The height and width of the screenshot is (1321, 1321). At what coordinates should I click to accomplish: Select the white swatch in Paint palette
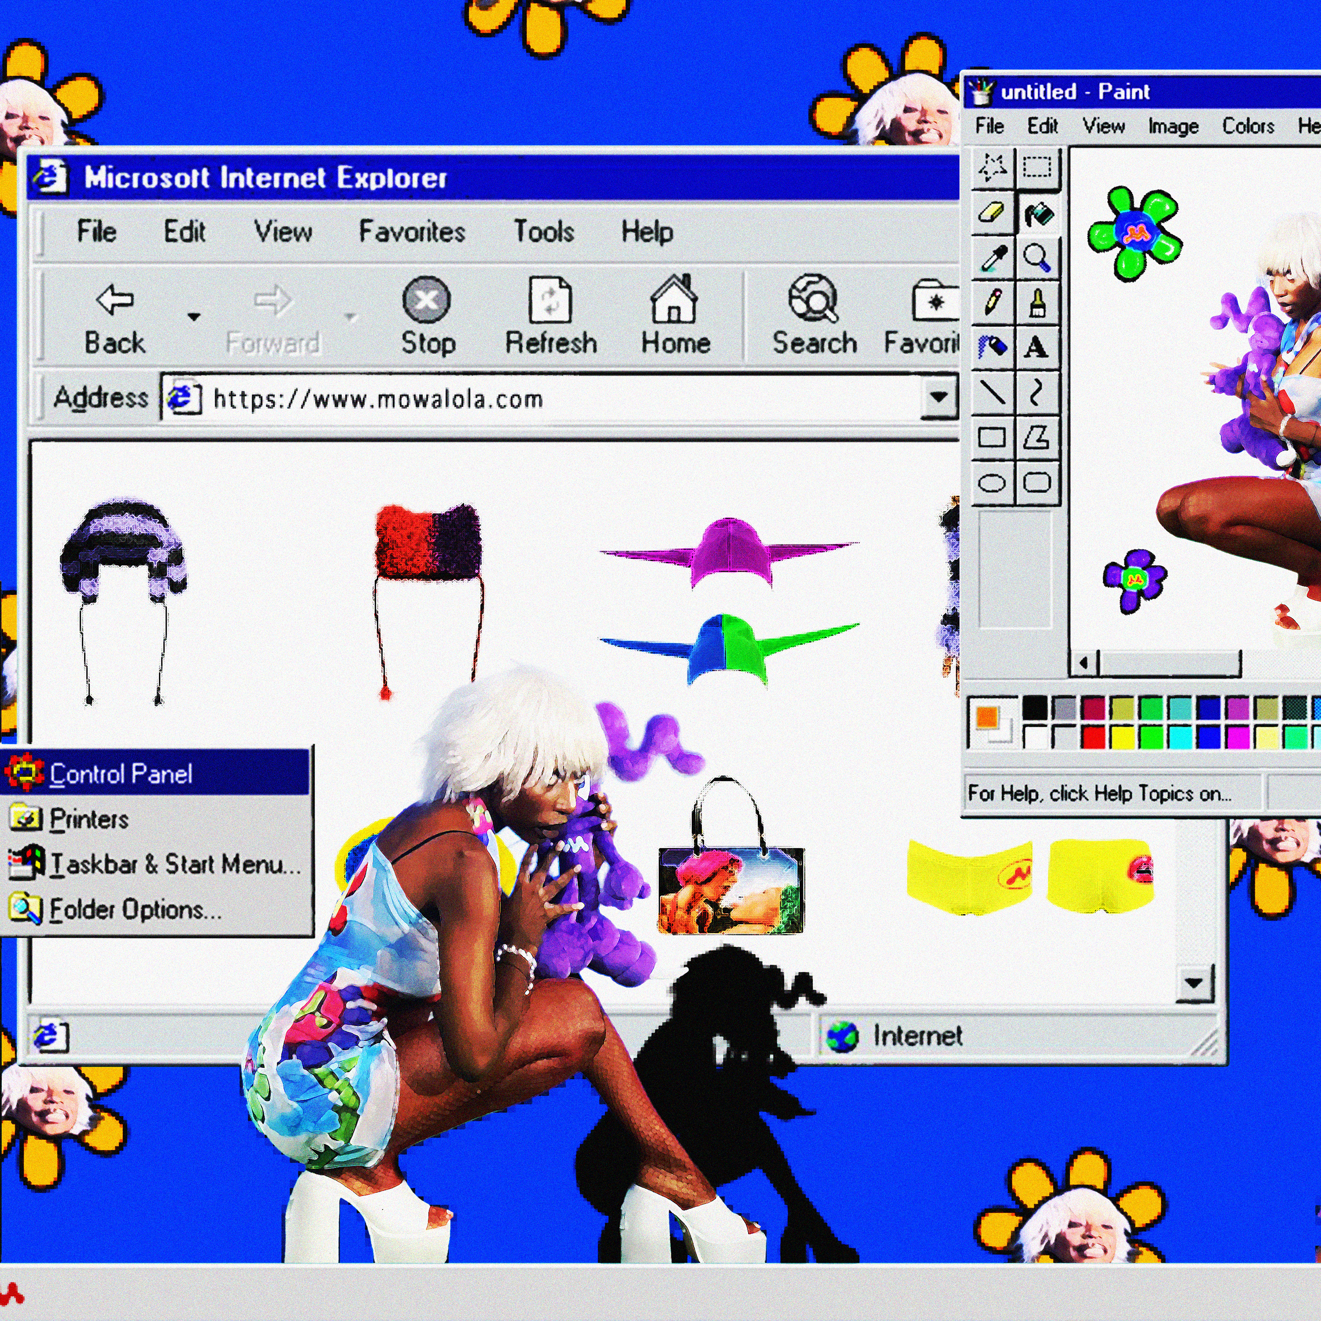point(1035,736)
